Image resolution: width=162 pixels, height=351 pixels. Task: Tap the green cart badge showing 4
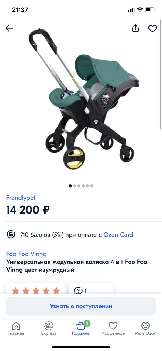(87, 323)
